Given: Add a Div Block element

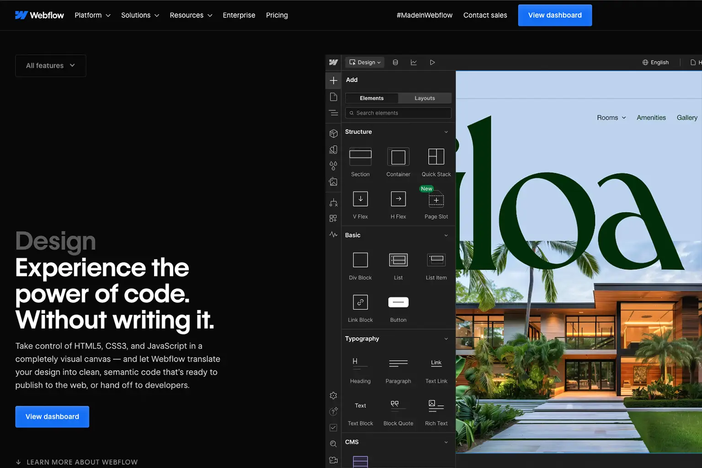Looking at the screenshot, I should click(x=360, y=266).
